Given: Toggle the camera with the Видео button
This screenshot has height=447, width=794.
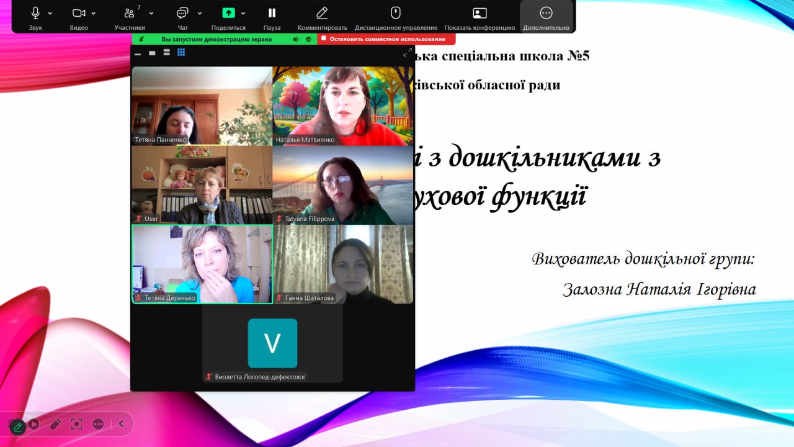Looking at the screenshot, I should click(x=78, y=13).
